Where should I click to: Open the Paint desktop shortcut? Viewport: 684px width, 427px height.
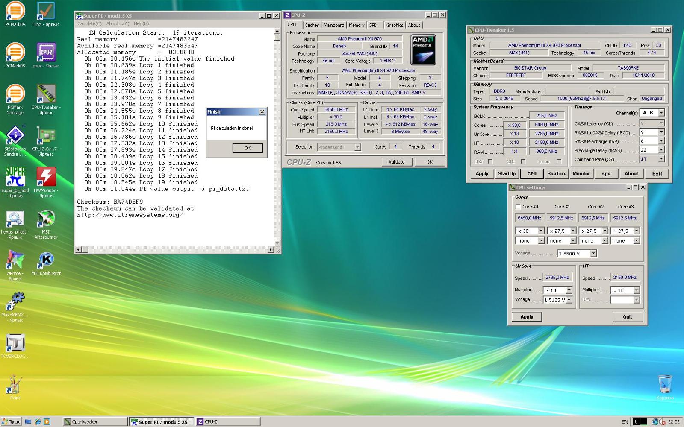click(15, 387)
